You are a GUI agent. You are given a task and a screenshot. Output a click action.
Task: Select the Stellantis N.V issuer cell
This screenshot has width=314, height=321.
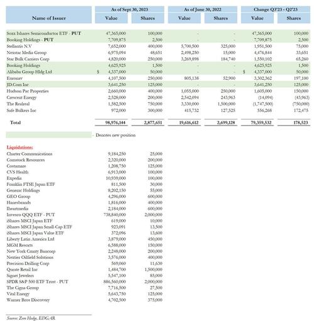[x=19, y=46]
